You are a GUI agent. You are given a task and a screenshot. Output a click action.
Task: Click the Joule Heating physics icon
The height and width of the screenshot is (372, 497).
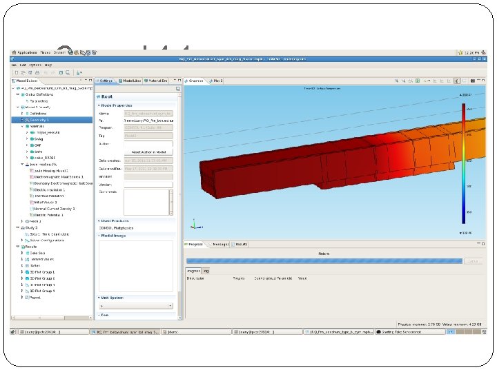click(27, 165)
